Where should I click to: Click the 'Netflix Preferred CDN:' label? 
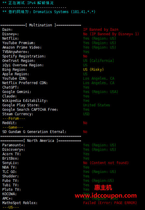[25, 83]
